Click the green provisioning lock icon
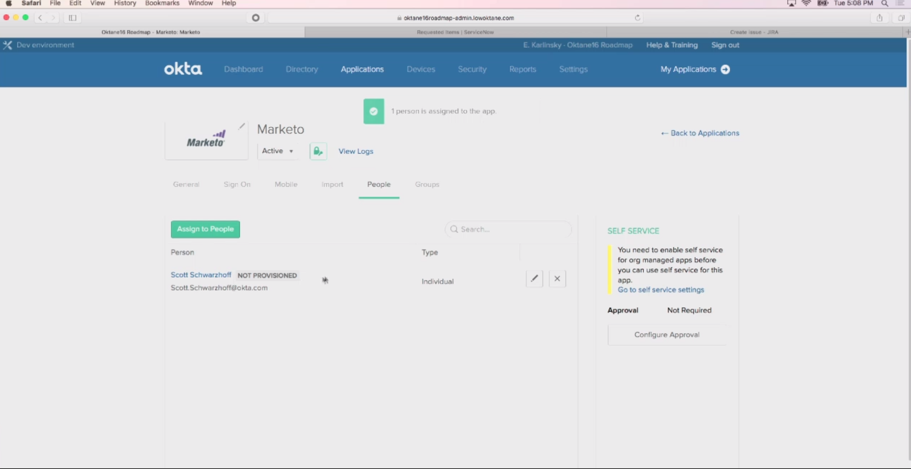This screenshot has height=469, width=911. (x=318, y=151)
